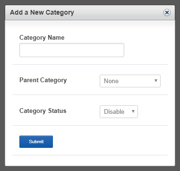Click the arrow on the None dropdown
The width and height of the screenshot is (180, 171).
156,81
